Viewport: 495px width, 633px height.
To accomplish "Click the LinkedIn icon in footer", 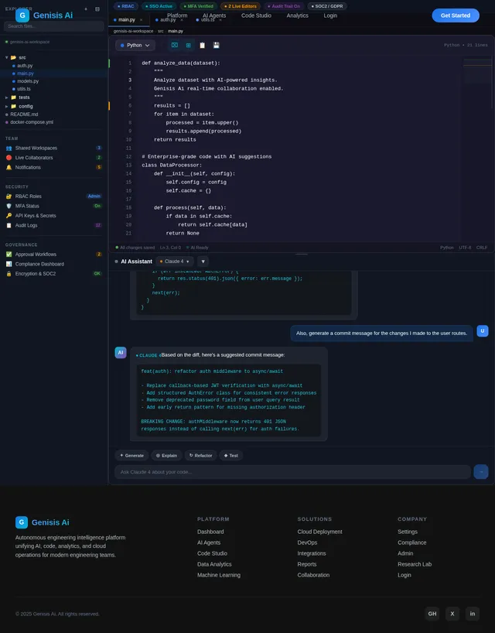I will pyautogui.click(x=473, y=614).
